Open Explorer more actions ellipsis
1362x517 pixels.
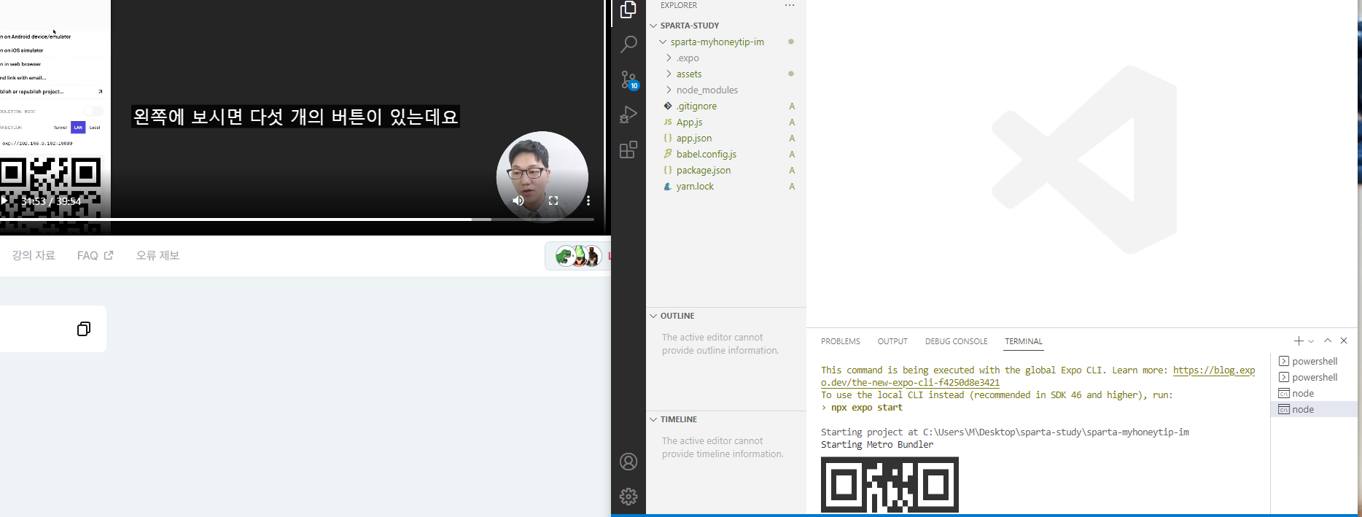[790, 5]
